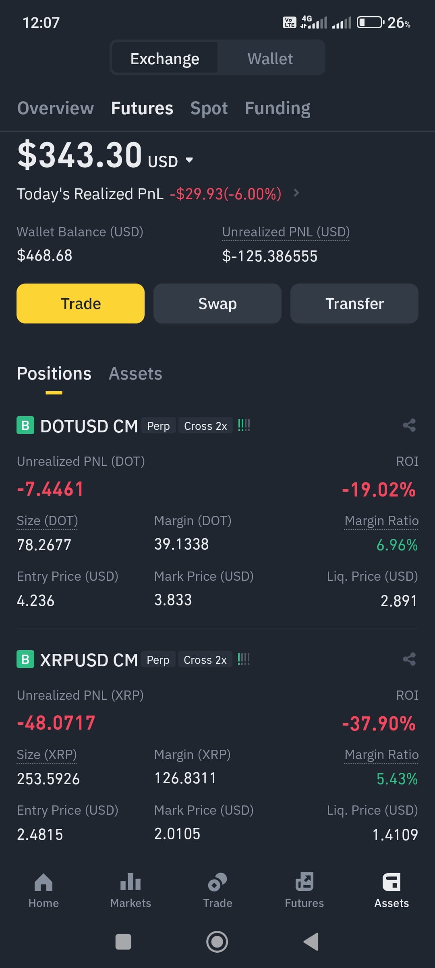435x968 pixels.
Task: Open Futures from bottom navigation
Action: (304, 891)
